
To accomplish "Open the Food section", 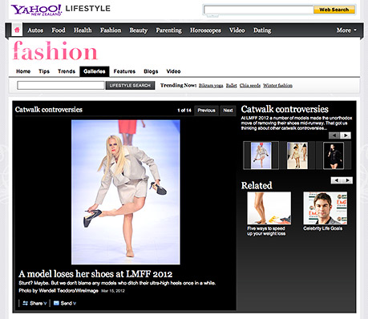I will pos(59,30).
